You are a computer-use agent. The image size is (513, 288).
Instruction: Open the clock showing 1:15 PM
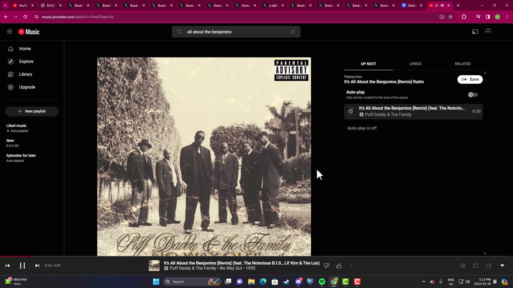[x=485, y=282]
